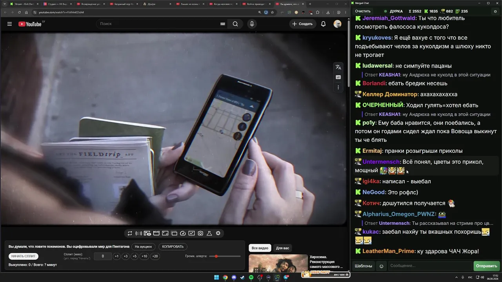Click the Создать button
The image size is (502, 282).
[x=302, y=24]
